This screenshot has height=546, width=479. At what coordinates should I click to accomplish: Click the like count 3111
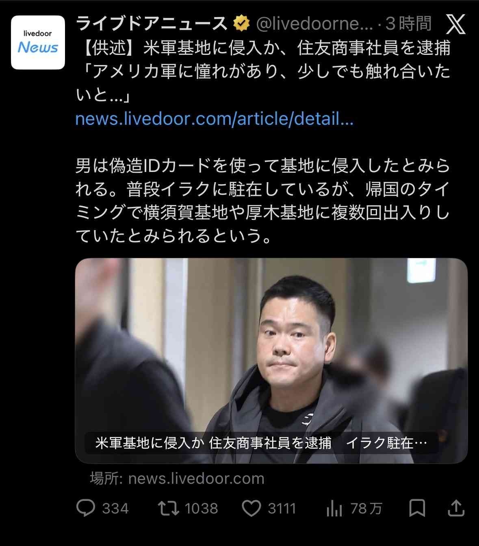pos(282,509)
